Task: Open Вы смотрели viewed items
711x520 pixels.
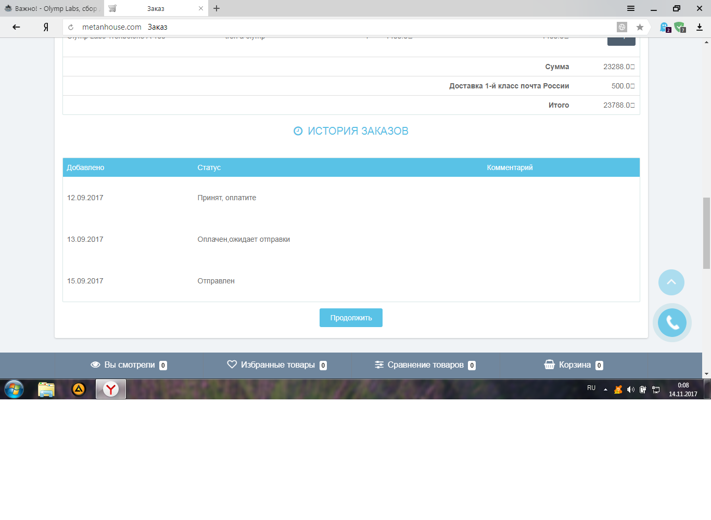Action: click(x=129, y=365)
